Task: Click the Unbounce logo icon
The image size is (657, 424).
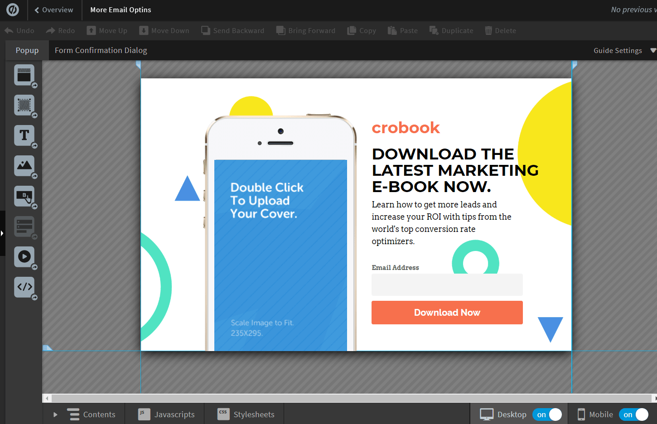Action: 13,10
